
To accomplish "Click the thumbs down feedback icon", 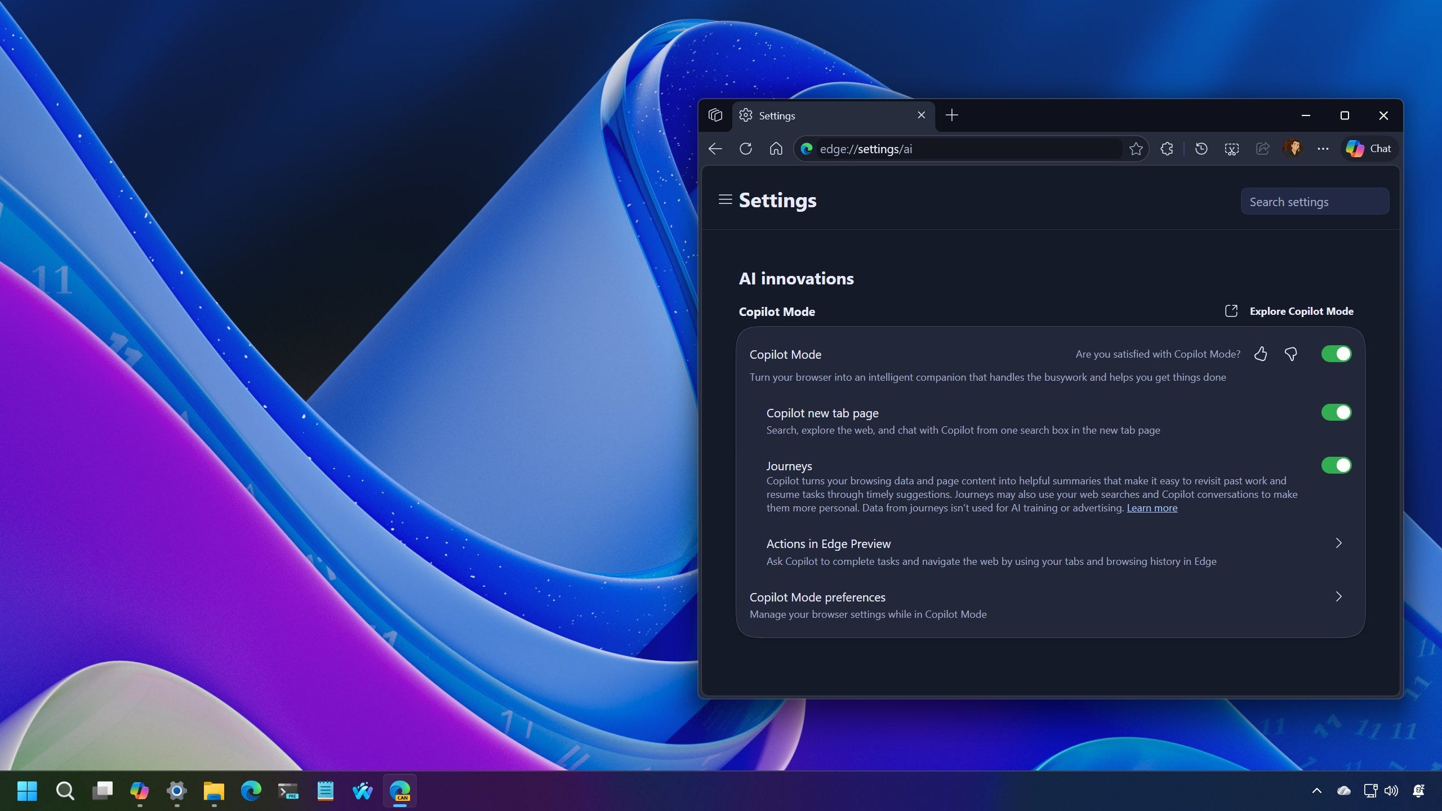I will (x=1290, y=354).
